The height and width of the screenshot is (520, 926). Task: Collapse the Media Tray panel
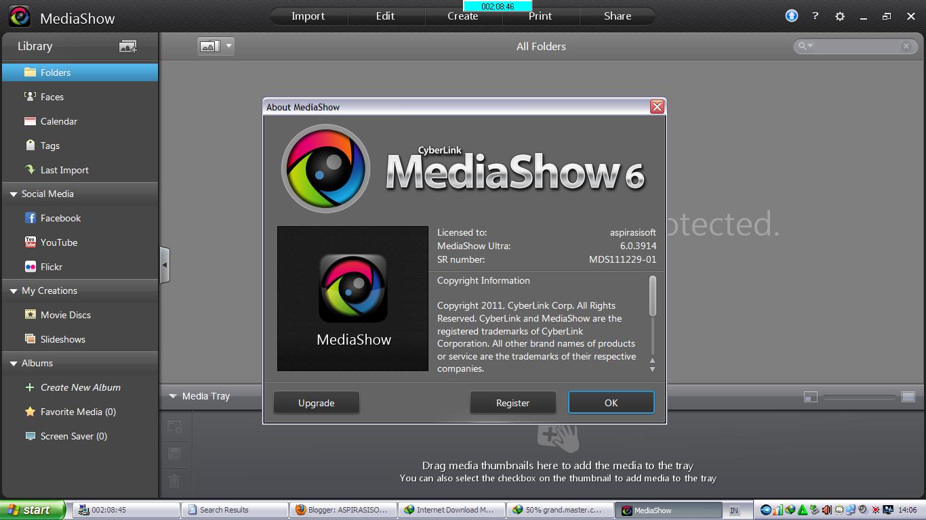click(x=173, y=396)
